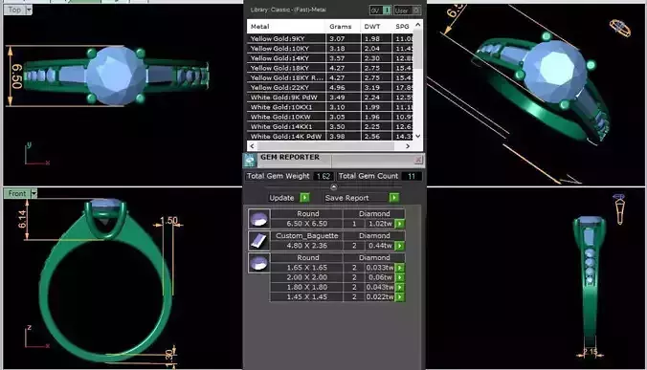Click the Total Gem Weight value 1.62
Image resolution: width=647 pixels, height=370 pixels.
[x=323, y=176]
